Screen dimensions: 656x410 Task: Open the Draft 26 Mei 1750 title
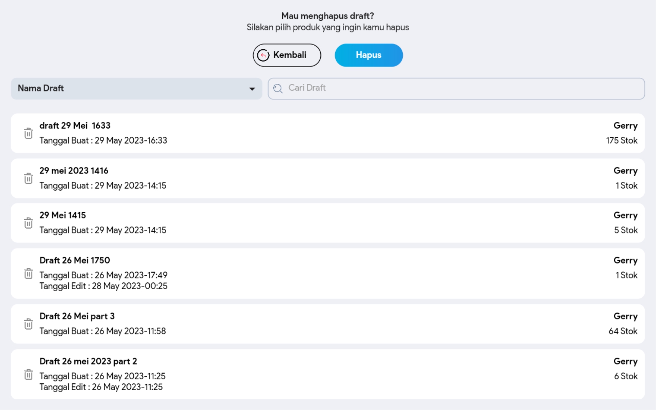tap(75, 260)
